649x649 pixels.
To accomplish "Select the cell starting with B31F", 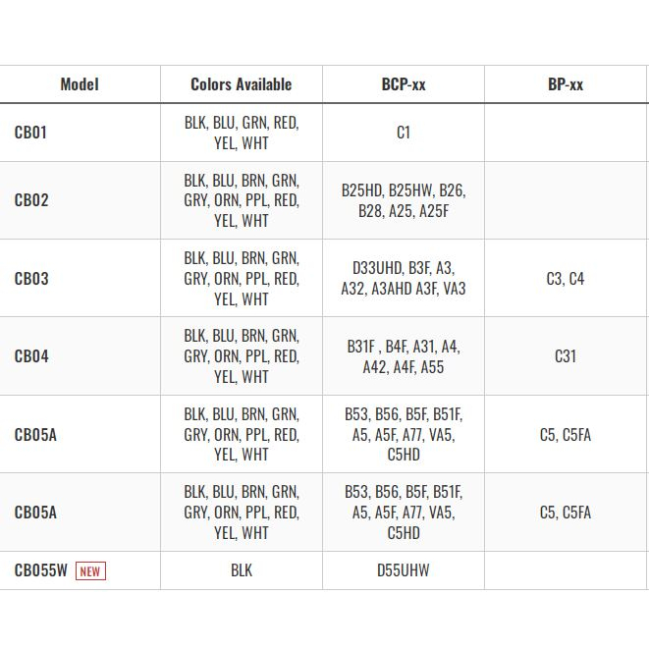I will [404, 356].
